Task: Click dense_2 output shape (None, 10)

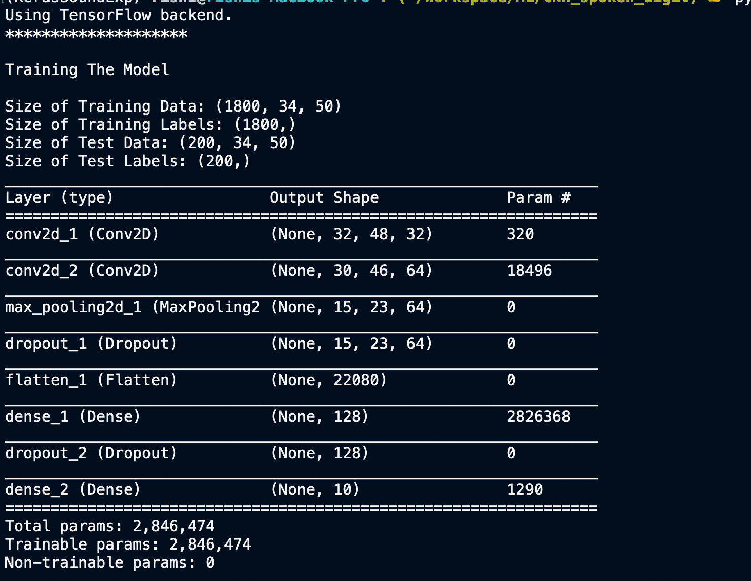Action: pos(315,490)
